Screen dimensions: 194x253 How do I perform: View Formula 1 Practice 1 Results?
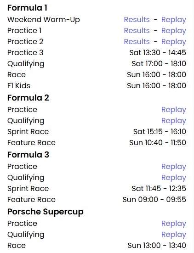point(137,30)
